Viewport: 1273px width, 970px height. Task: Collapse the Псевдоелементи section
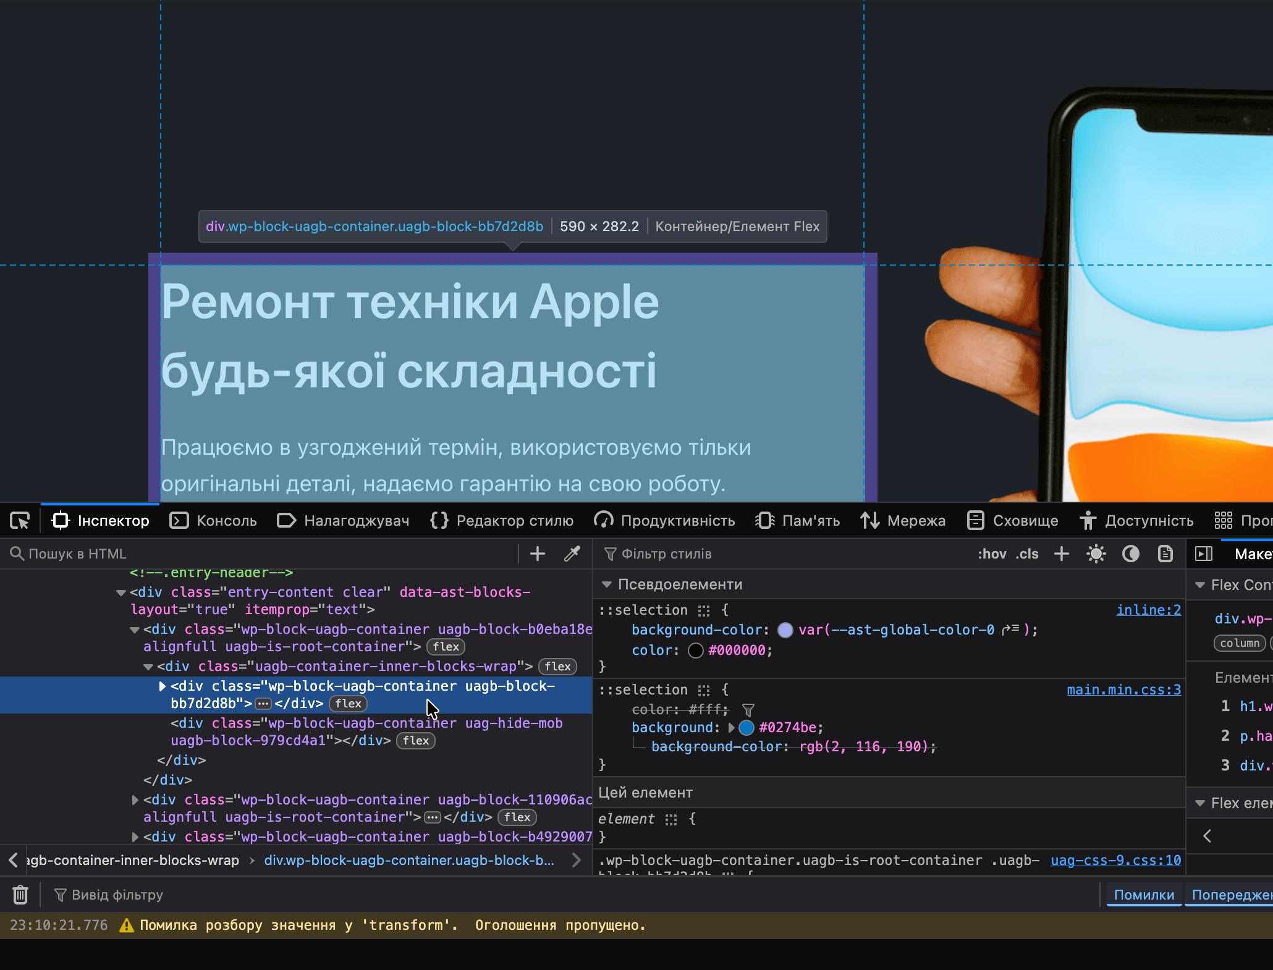[607, 584]
